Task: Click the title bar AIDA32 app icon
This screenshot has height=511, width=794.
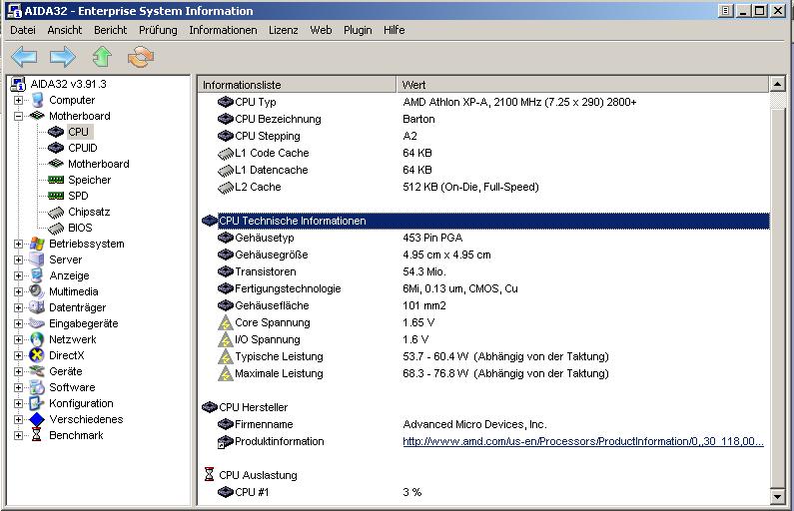Action: [x=14, y=11]
